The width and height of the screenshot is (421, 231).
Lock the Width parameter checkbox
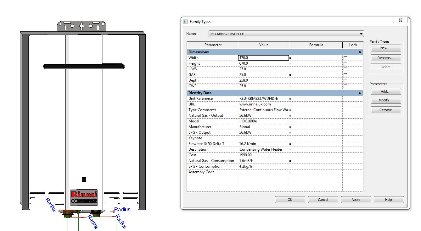click(x=345, y=58)
